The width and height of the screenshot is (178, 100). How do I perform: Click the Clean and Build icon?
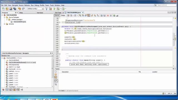(50, 9)
